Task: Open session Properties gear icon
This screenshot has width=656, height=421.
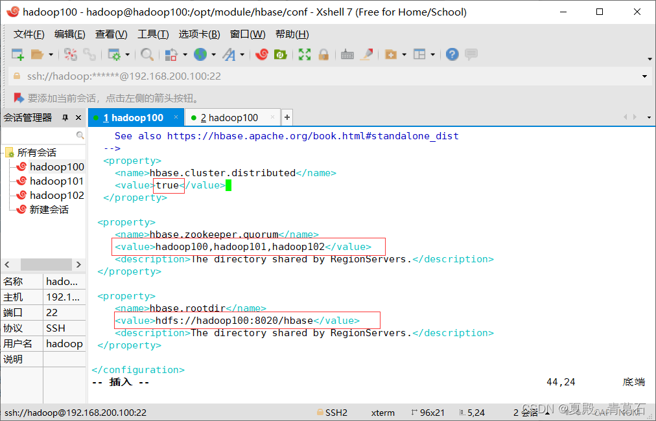Action: [114, 54]
